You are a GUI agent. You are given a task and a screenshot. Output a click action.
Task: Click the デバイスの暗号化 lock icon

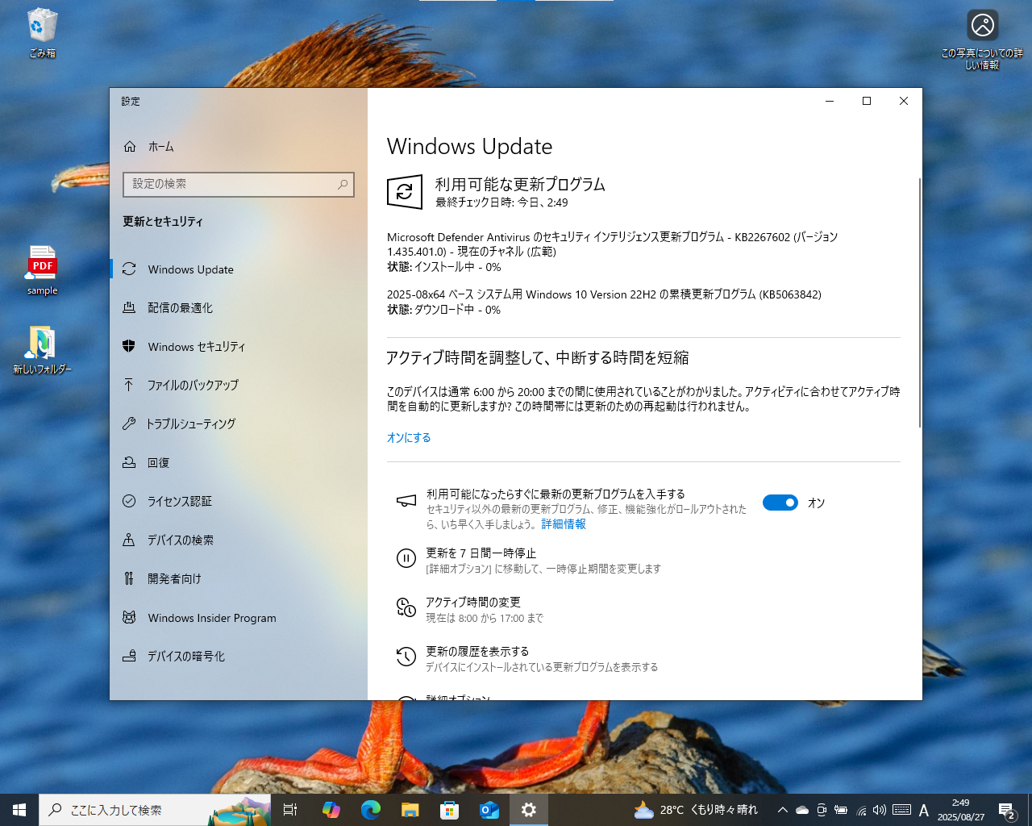(130, 656)
